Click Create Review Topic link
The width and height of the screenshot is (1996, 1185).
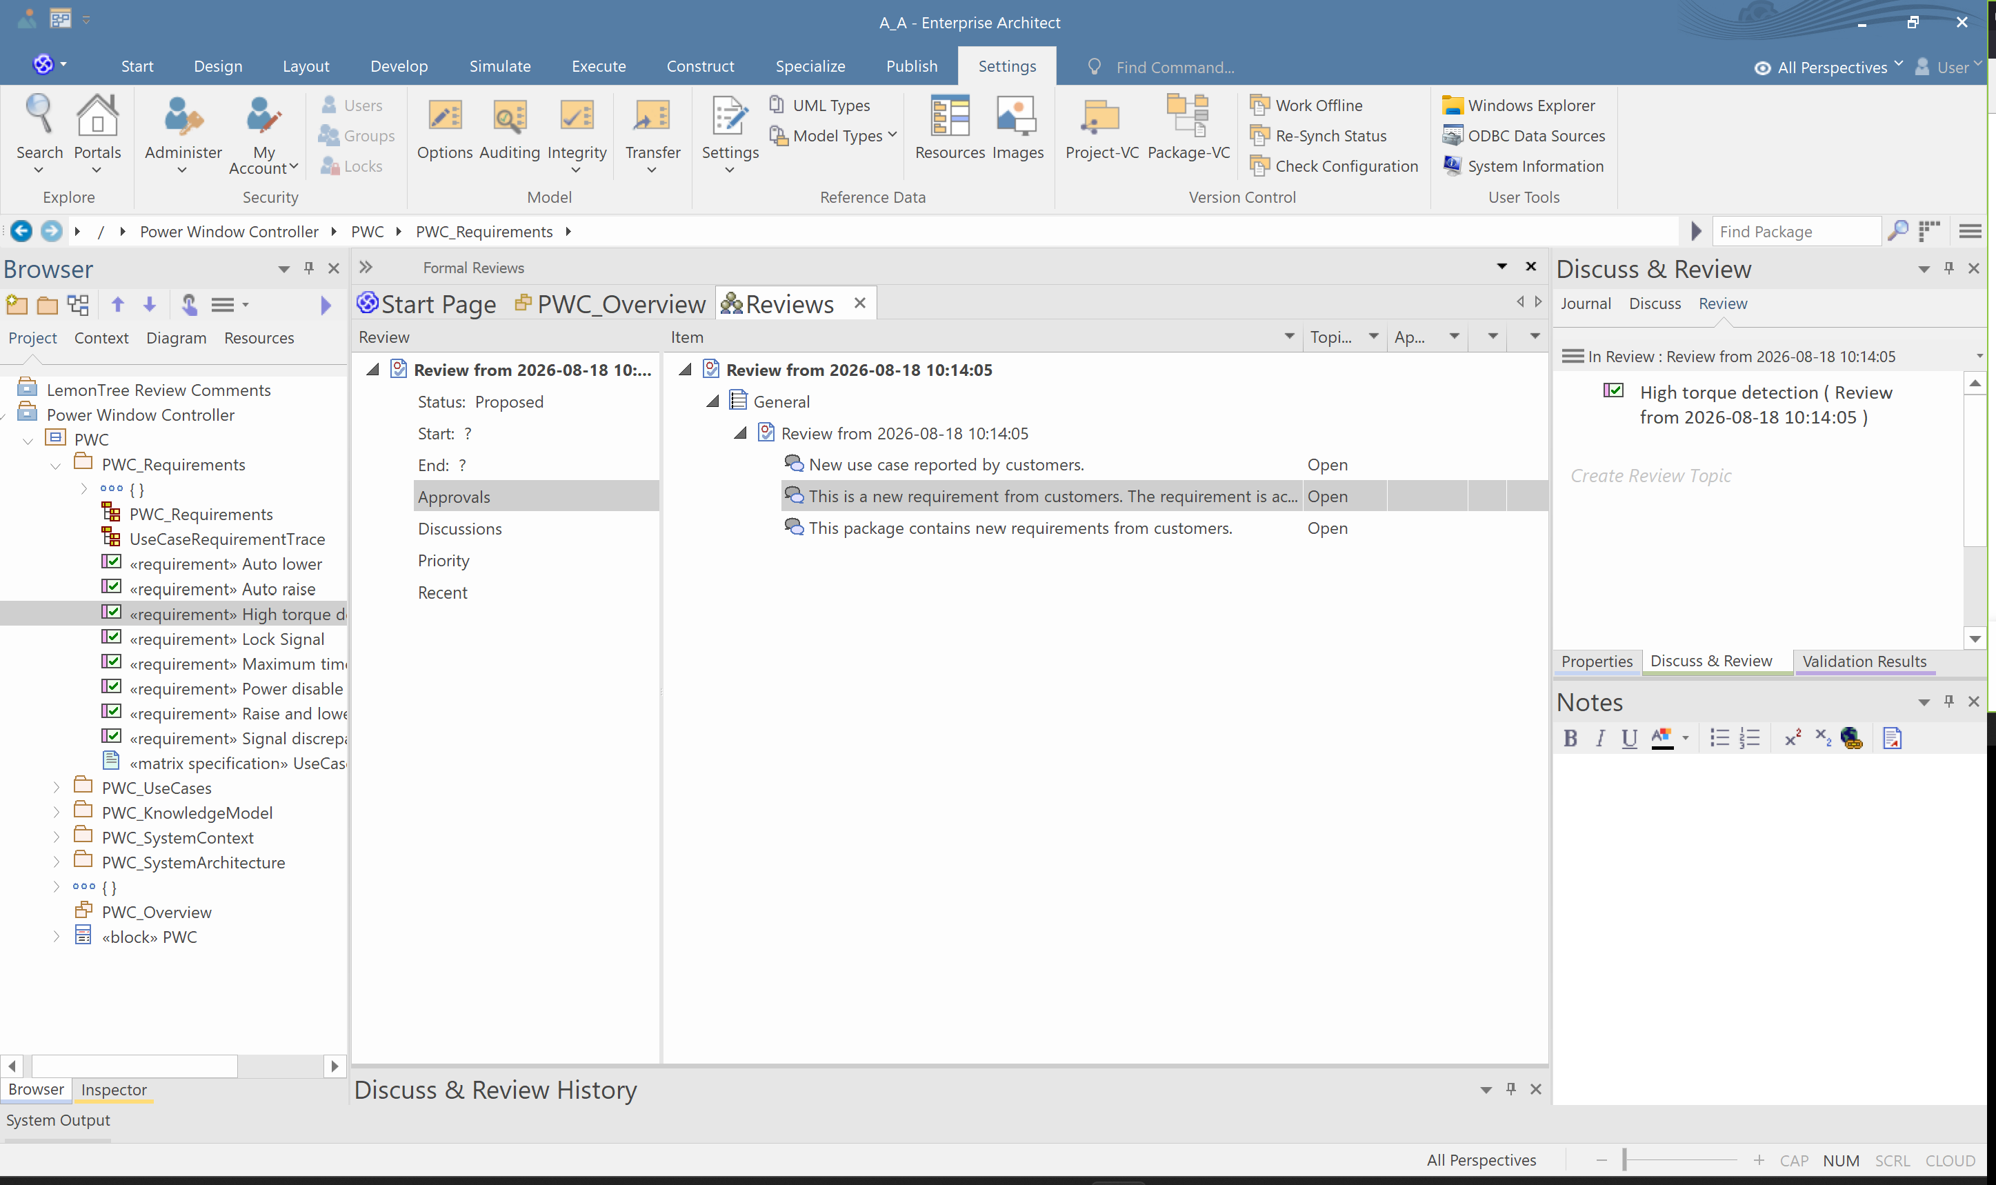tap(1651, 475)
